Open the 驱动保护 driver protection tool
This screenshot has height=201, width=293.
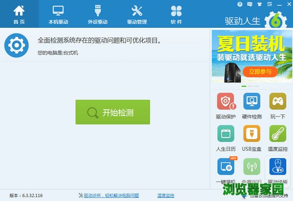coord(225,102)
